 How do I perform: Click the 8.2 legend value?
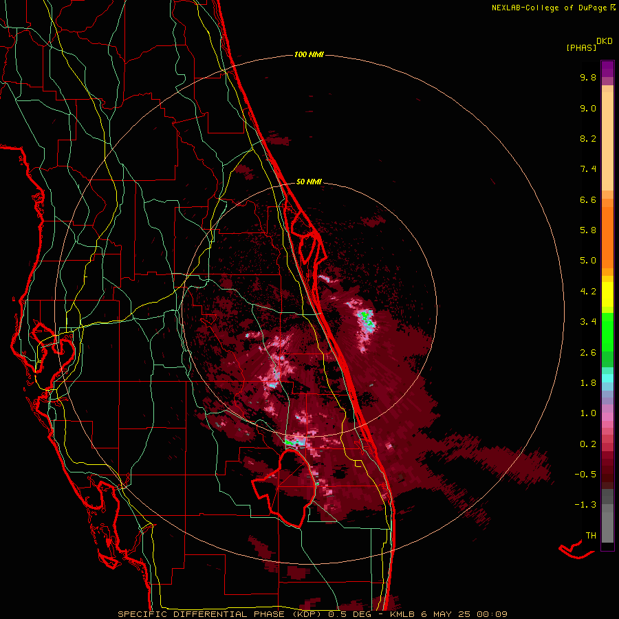[588, 138]
